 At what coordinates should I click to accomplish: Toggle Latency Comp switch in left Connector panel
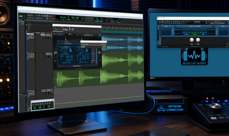69,62
